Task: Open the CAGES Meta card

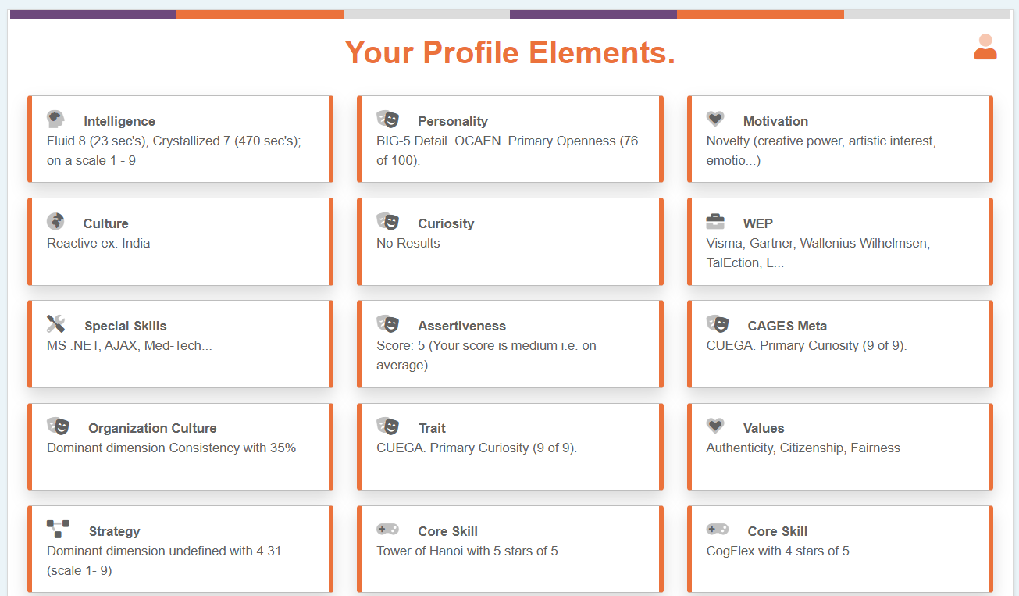Action: [x=839, y=344]
